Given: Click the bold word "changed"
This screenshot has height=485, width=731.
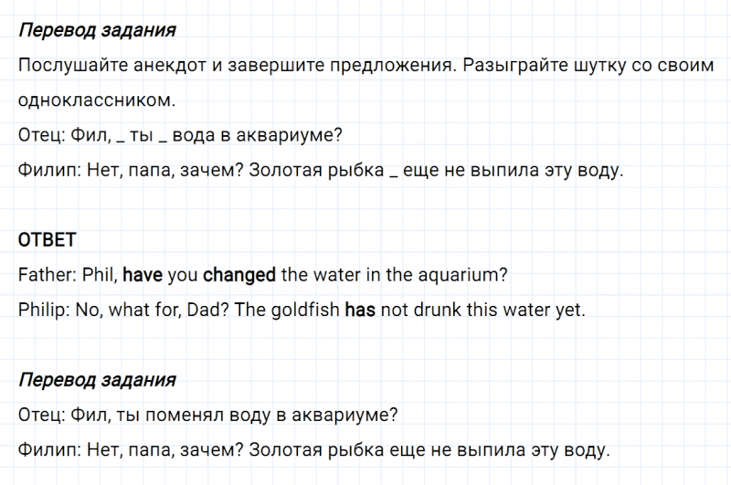Looking at the screenshot, I should click(x=240, y=275).
